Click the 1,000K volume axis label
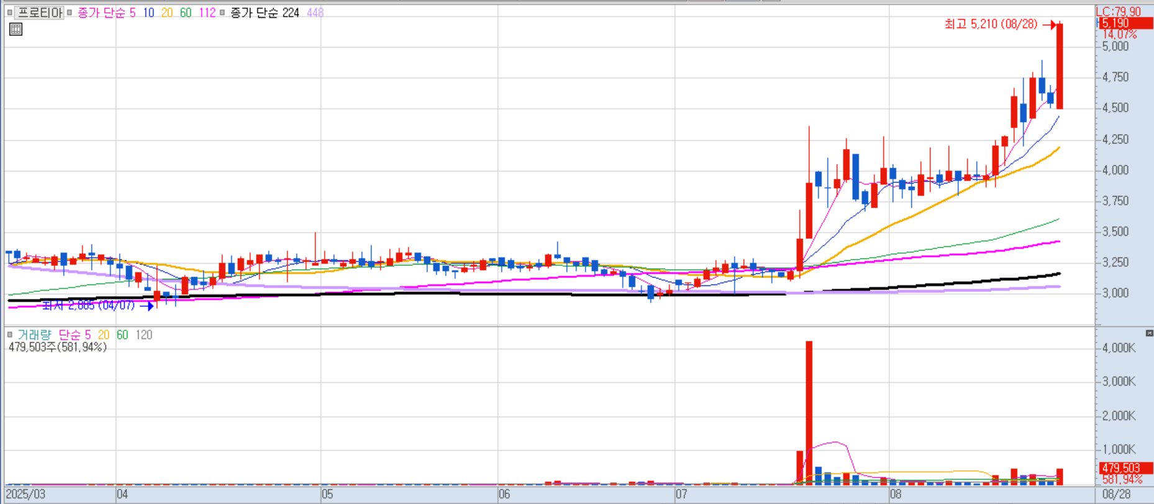The image size is (1154, 504). click(x=1119, y=449)
